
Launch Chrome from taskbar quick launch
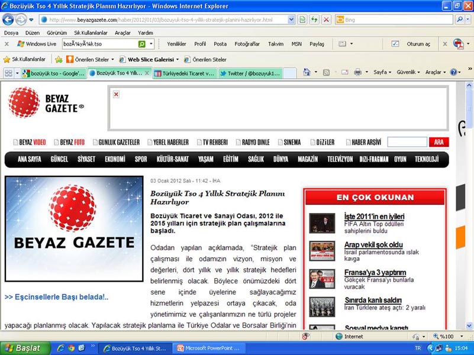[71, 348]
